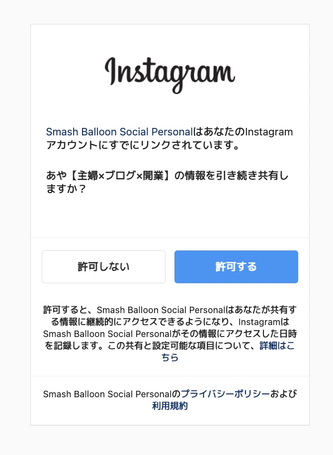Click the text がその情報にアクセスした日時
The width and height of the screenshot is (333, 455).
pyautogui.click(x=235, y=334)
